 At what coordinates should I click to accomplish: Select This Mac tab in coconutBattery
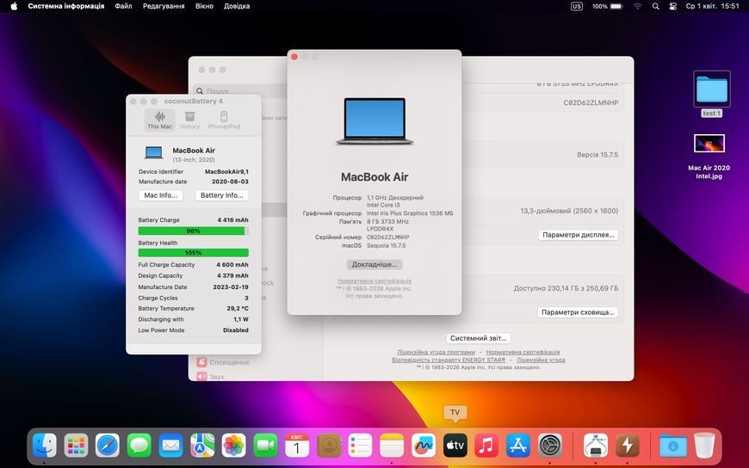pyautogui.click(x=159, y=120)
